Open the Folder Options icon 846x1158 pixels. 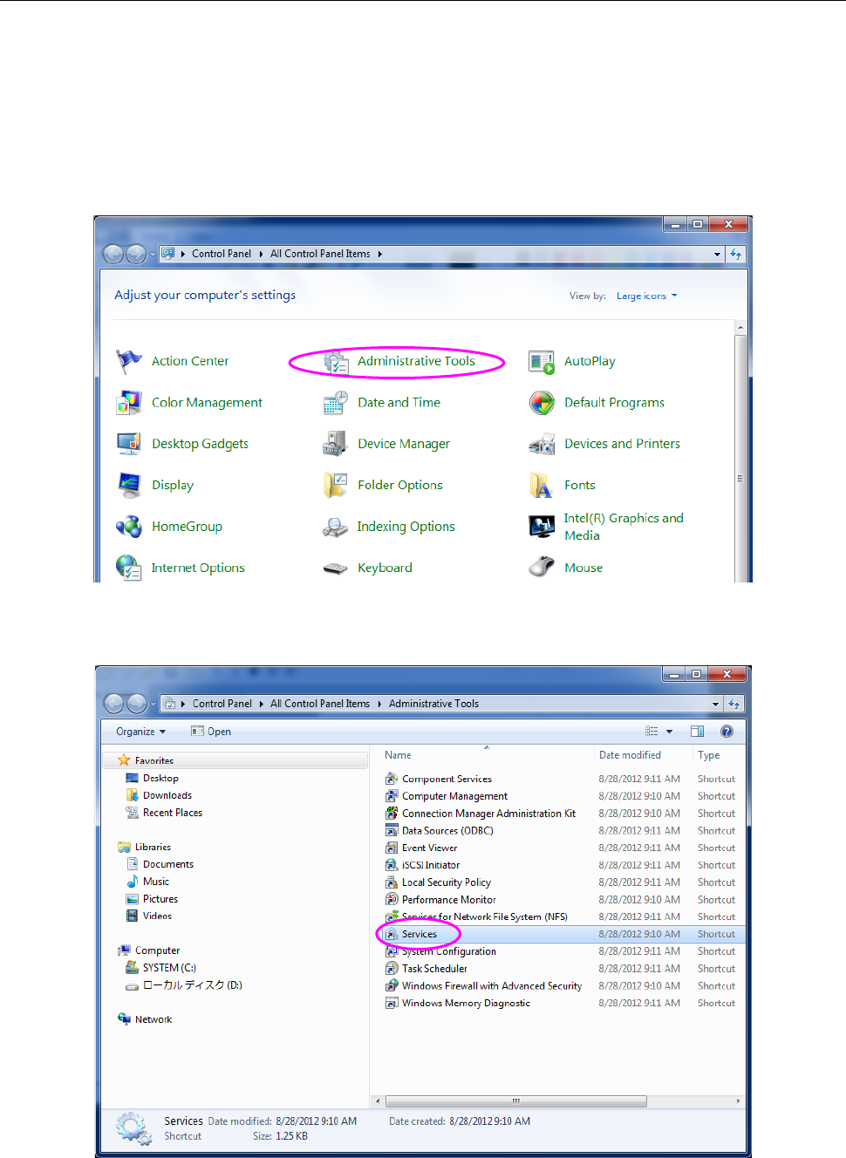click(x=336, y=485)
